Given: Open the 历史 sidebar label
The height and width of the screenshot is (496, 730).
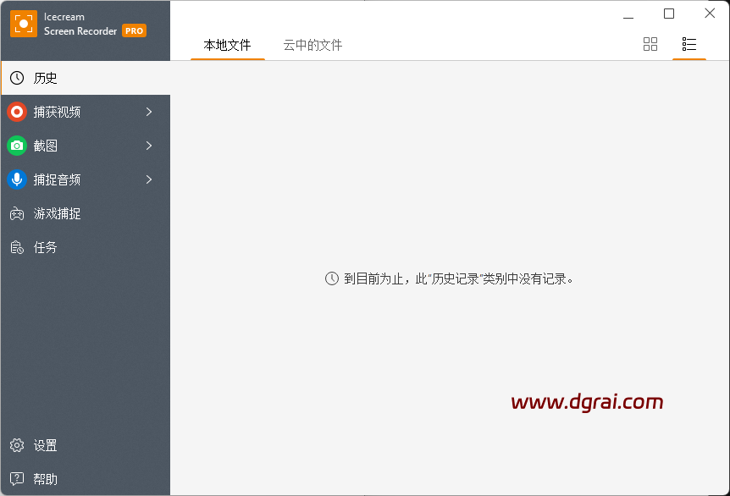Looking at the screenshot, I should click(45, 78).
